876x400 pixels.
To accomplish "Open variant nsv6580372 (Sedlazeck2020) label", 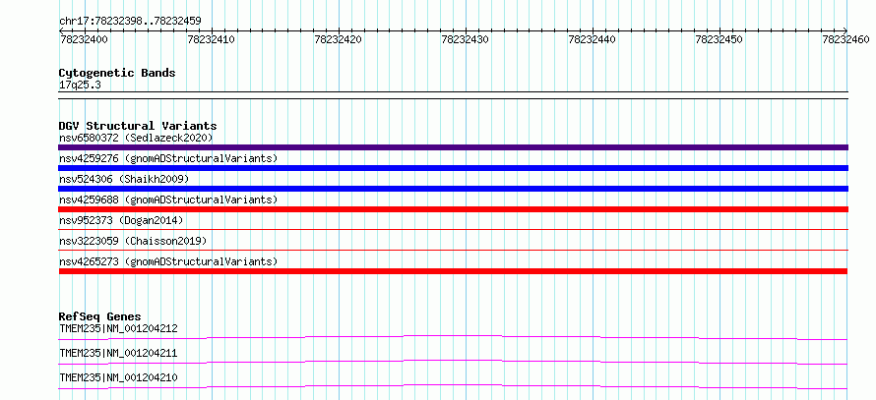I will 136,138.
